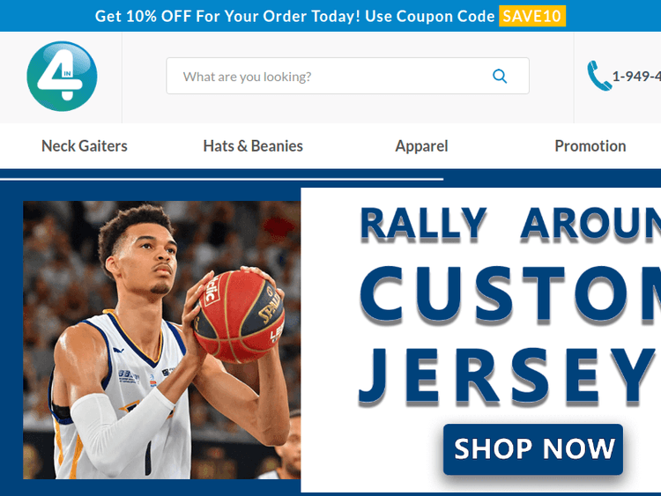Click the 4in round site logo
661x496 pixels.
pyautogui.click(x=62, y=77)
